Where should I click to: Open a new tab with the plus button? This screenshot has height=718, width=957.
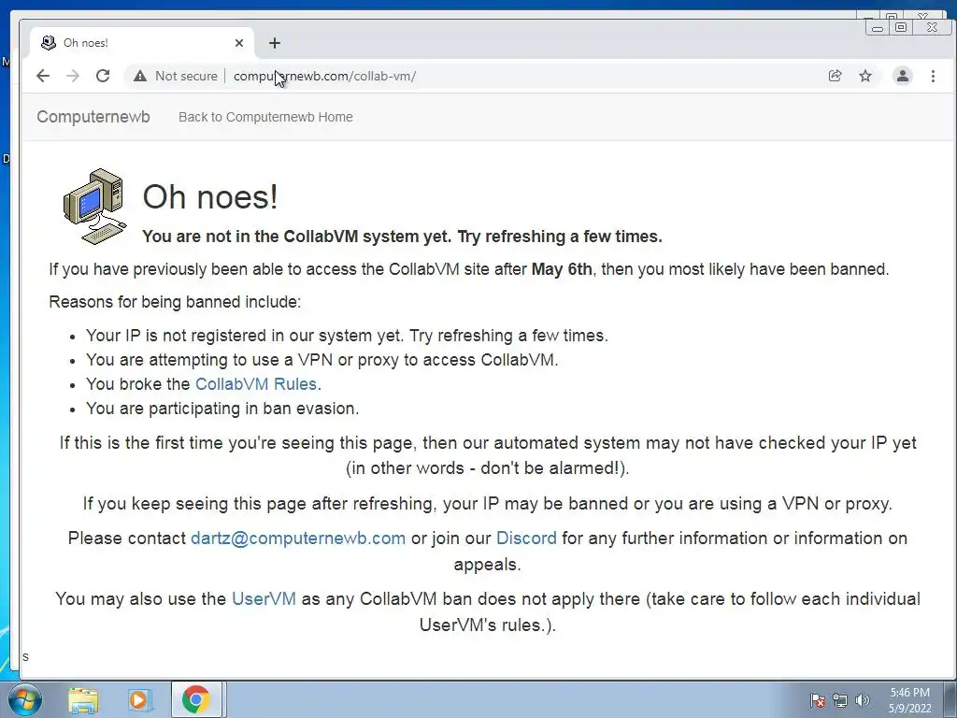(275, 43)
